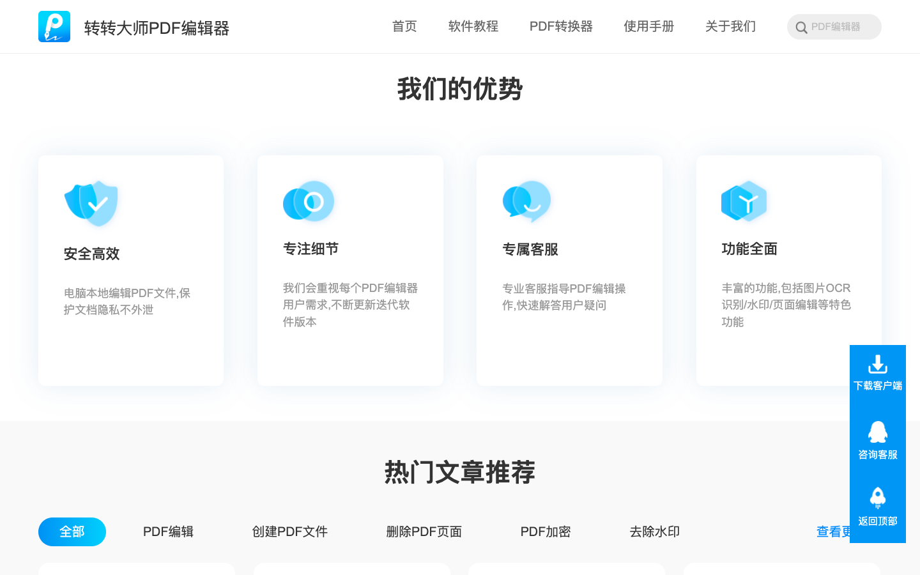The width and height of the screenshot is (920, 575).
Task: Select the 去除水印 filter
Action: (654, 532)
